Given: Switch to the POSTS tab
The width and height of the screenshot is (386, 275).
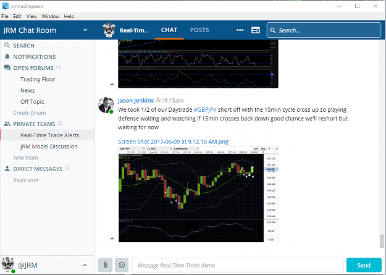Looking at the screenshot, I should coord(199,30).
